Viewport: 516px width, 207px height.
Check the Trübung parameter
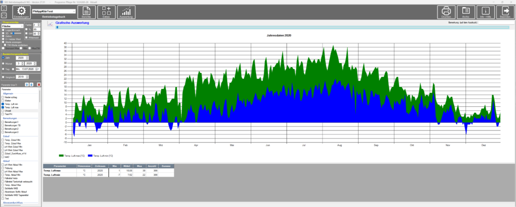tap(3, 168)
